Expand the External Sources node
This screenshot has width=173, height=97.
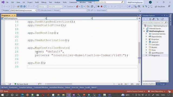144,29
